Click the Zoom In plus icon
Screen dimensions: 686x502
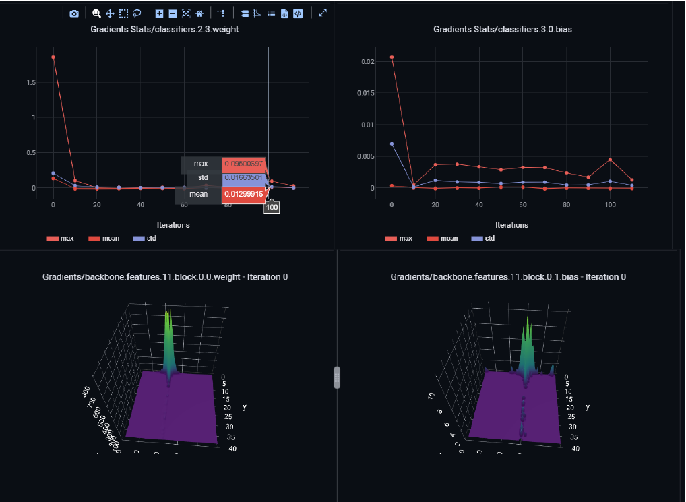click(159, 13)
